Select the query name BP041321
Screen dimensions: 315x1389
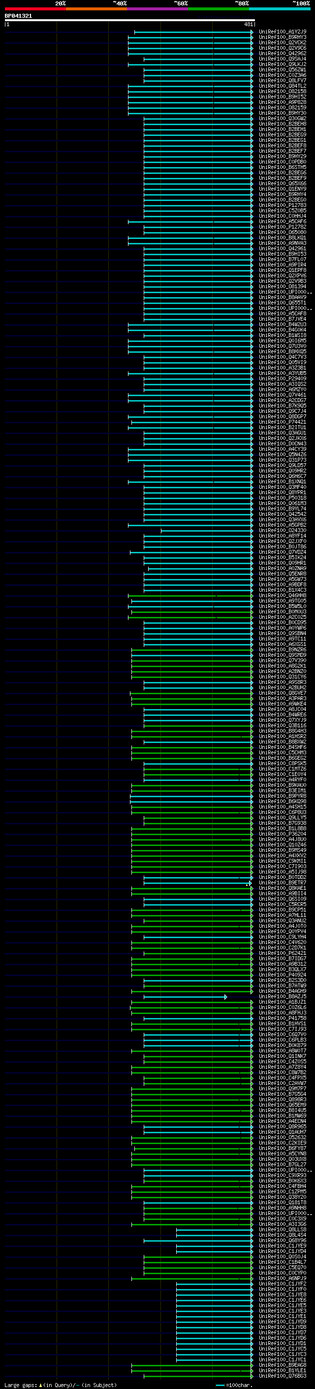pyautogui.click(x=18, y=16)
